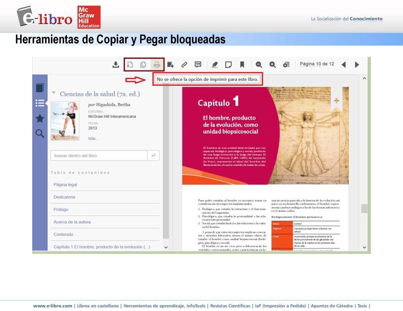Click the page viewer scroll up arrow
This screenshot has height=311, width=403.
click(x=364, y=78)
